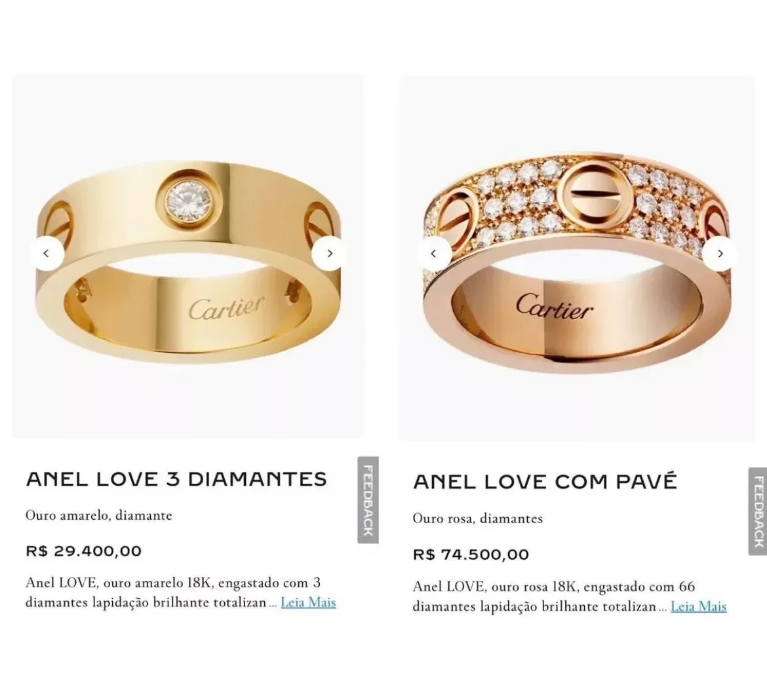Show previous image of yellow gold ring
Screen dimensions: 767x683
coord(47,254)
